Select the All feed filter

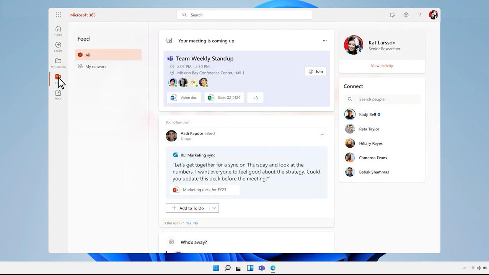click(x=108, y=55)
